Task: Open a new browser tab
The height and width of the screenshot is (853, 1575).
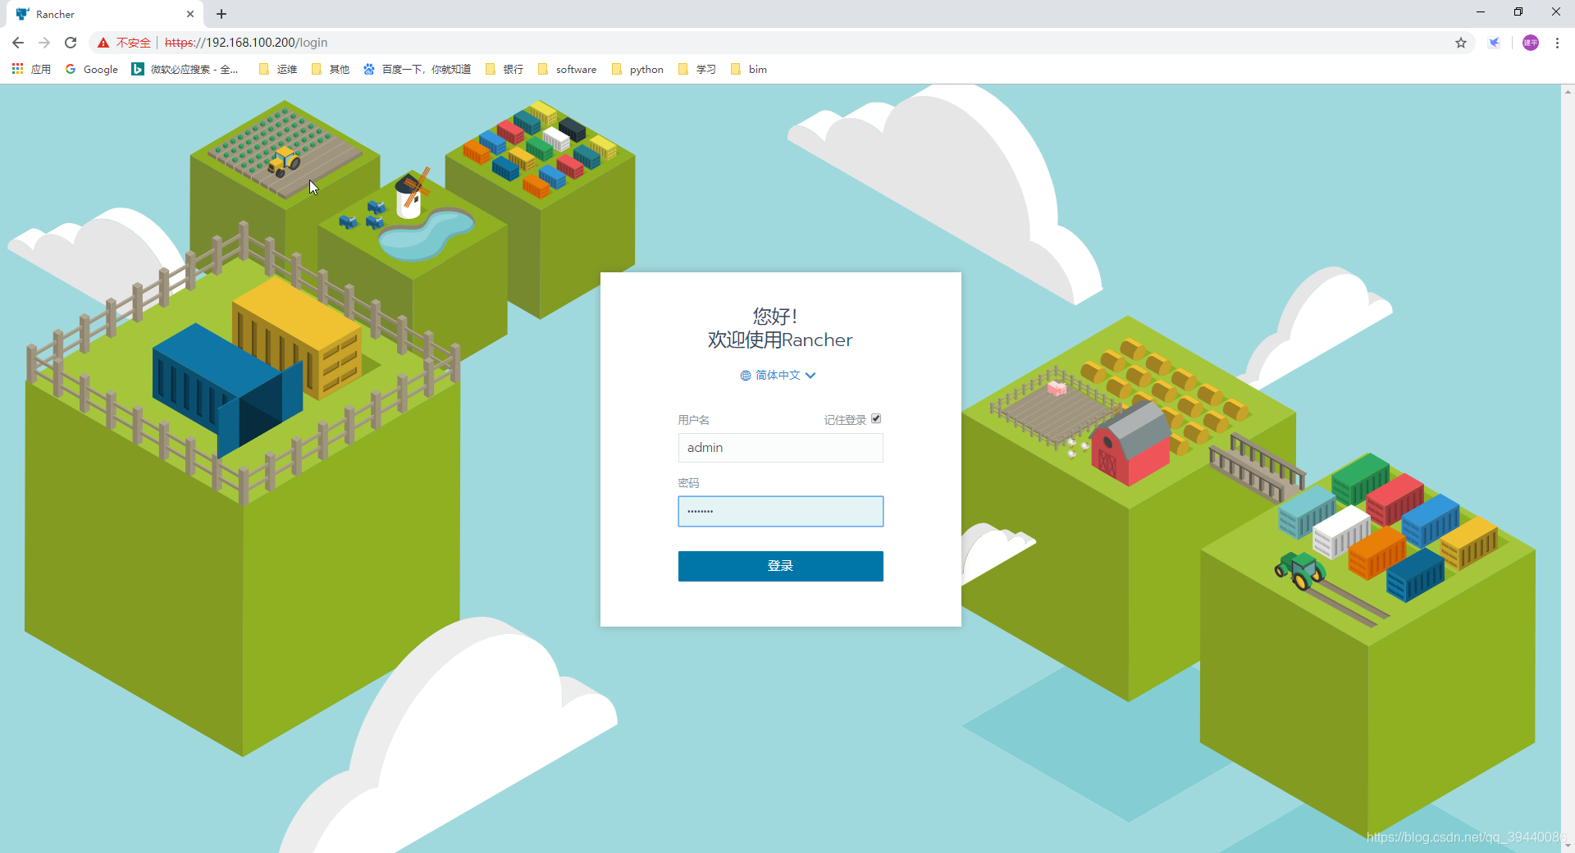Action: pos(221,14)
